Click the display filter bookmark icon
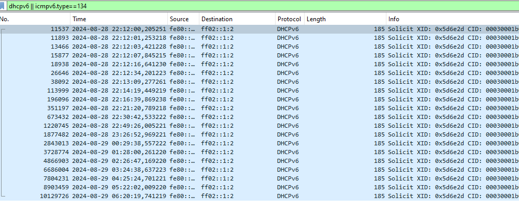This screenshot has width=519, height=211. tap(2, 6)
